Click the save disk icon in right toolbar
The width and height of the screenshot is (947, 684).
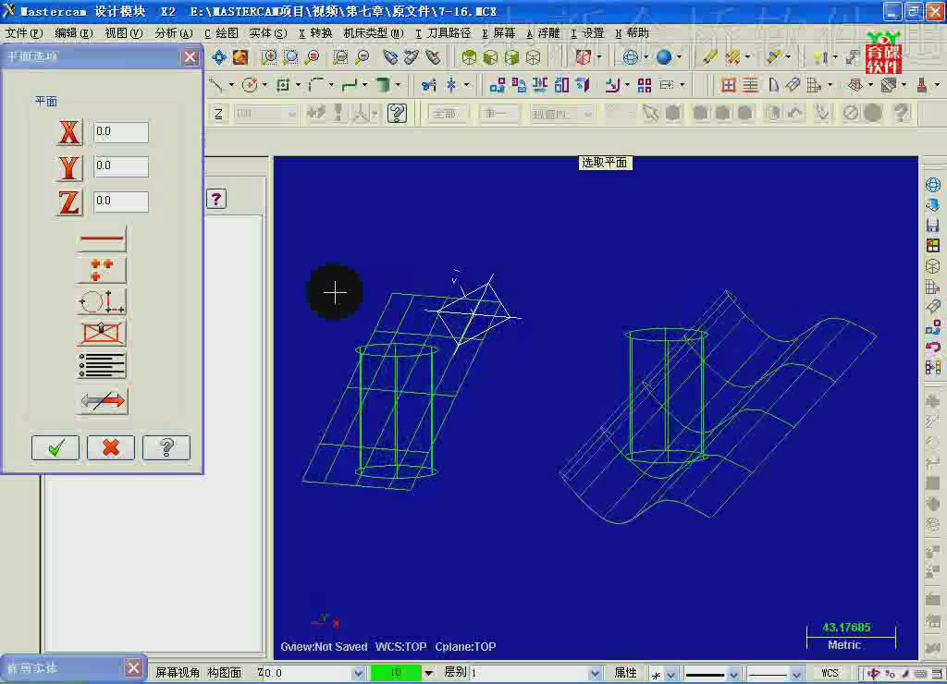[x=932, y=225]
